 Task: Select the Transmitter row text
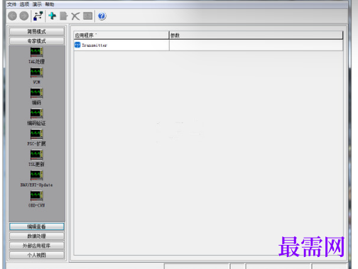[94, 45]
